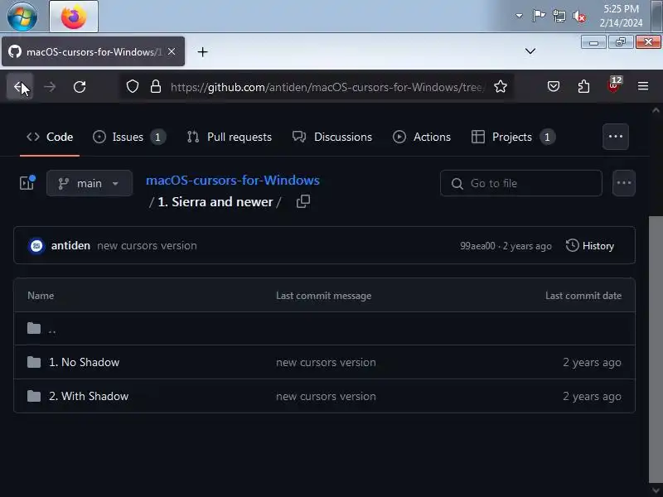
Task: Open the Extensions puzzle-piece icon
Action: [x=583, y=87]
